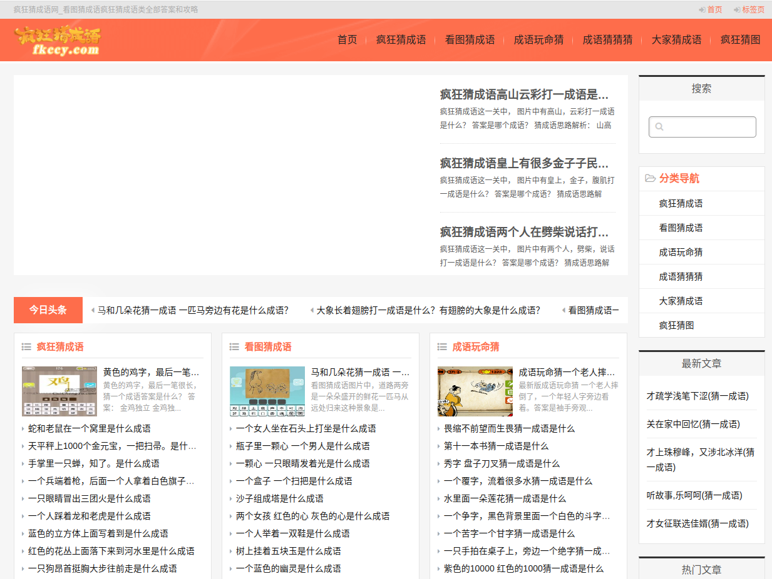
Task: Click the 今日头条 orange label
Action: 48,310
